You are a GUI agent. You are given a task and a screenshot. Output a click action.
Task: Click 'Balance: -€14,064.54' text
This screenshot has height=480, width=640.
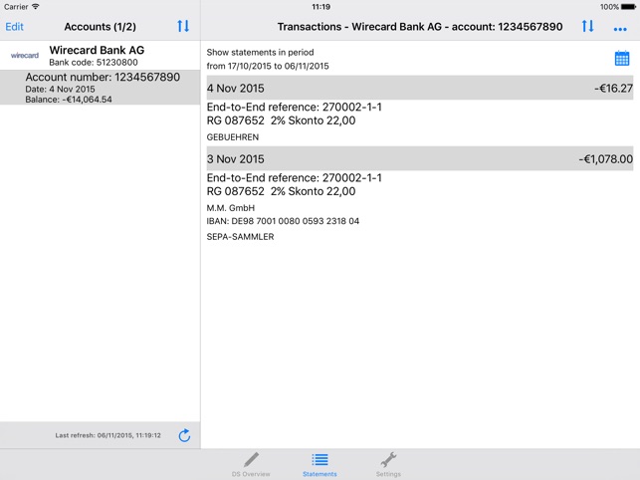pyautogui.click(x=69, y=100)
